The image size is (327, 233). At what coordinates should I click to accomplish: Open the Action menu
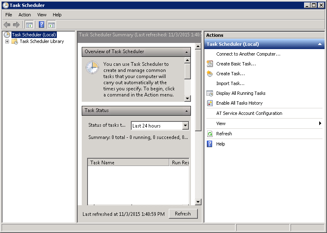[x=25, y=15]
